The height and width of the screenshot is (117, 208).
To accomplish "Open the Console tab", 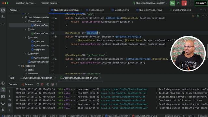I will [13, 84].
